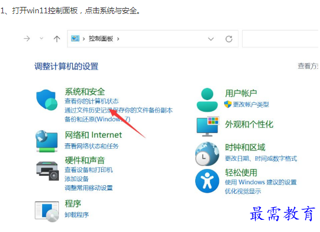The height and width of the screenshot is (232, 320).
Task: Open the 用户帐户 category
Action: pyautogui.click(x=241, y=93)
